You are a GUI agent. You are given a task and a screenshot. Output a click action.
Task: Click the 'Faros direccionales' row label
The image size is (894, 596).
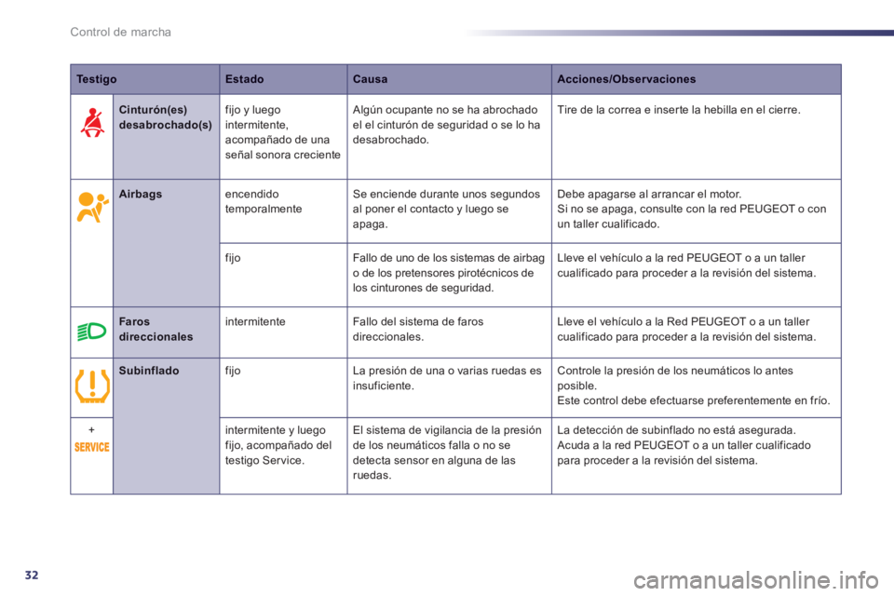tap(156, 329)
